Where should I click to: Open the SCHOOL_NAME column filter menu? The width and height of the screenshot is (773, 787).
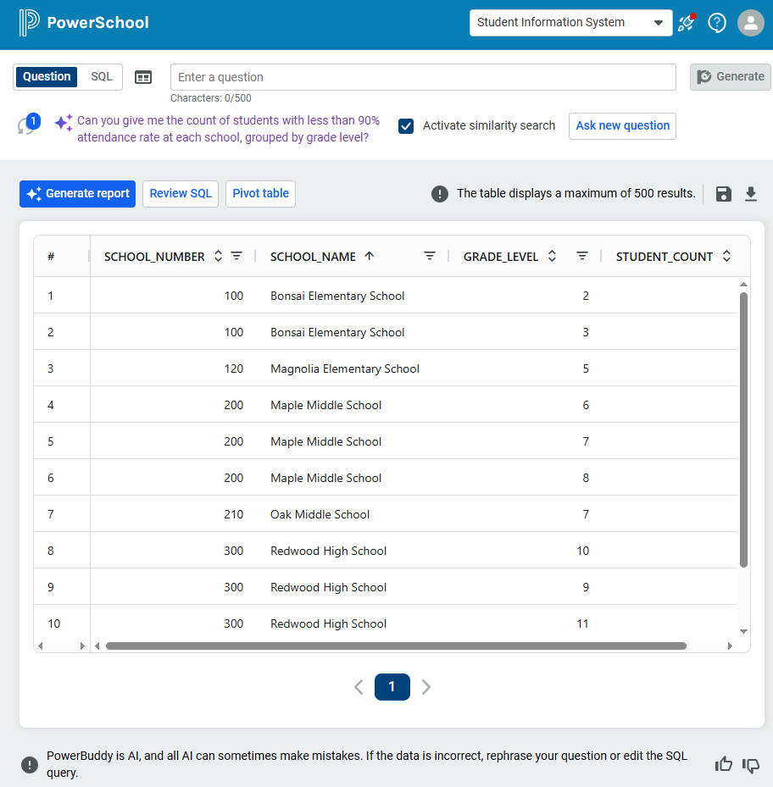pyautogui.click(x=430, y=256)
